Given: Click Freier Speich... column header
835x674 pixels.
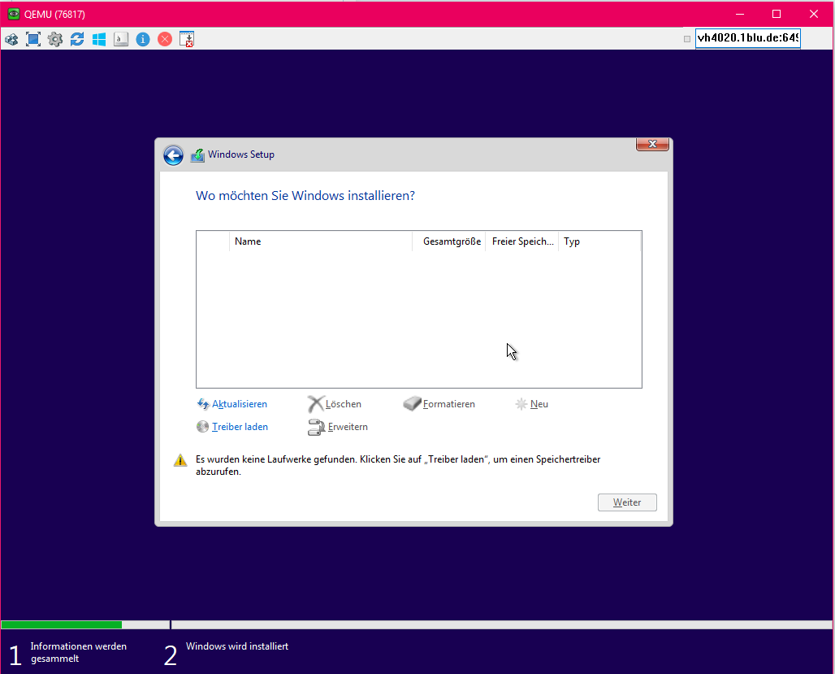Looking at the screenshot, I should click(521, 241).
